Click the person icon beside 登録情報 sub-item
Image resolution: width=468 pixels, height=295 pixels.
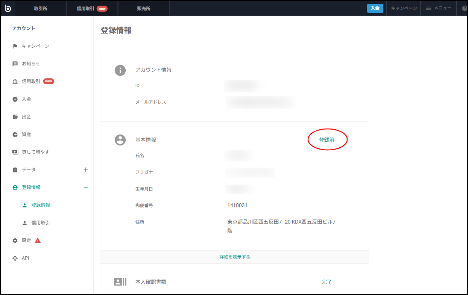(25, 205)
